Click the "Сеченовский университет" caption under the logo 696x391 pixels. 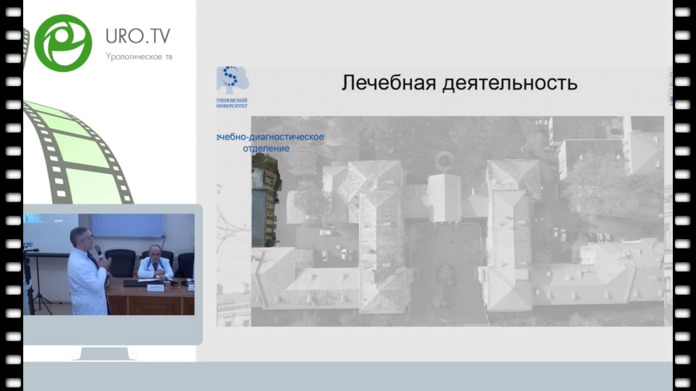(231, 103)
